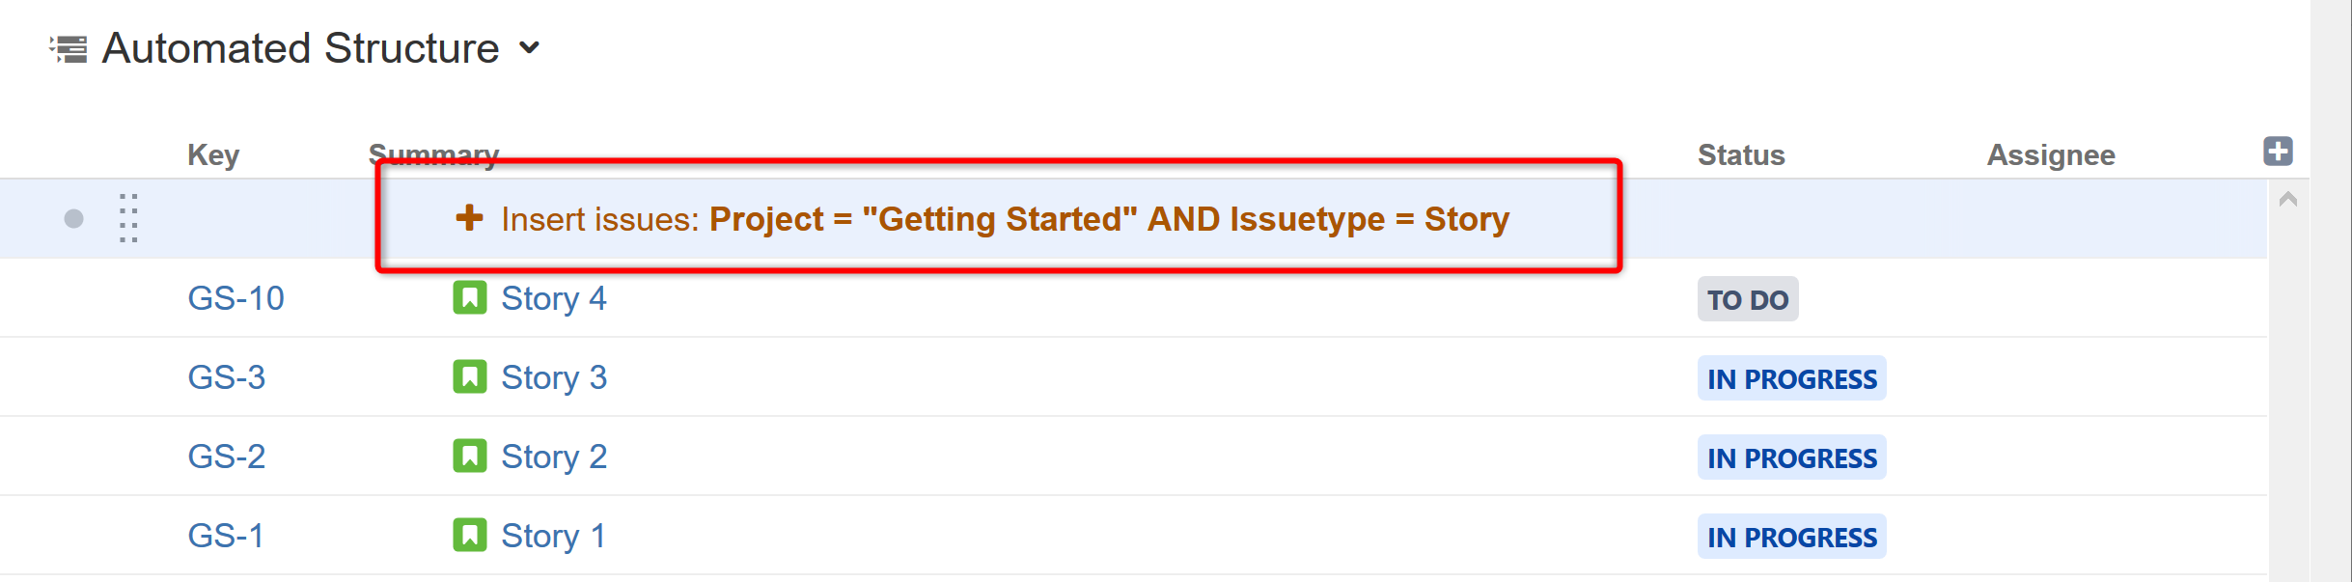Click the Status column header
Viewport: 2352px width, 582px height.
[x=1740, y=154]
